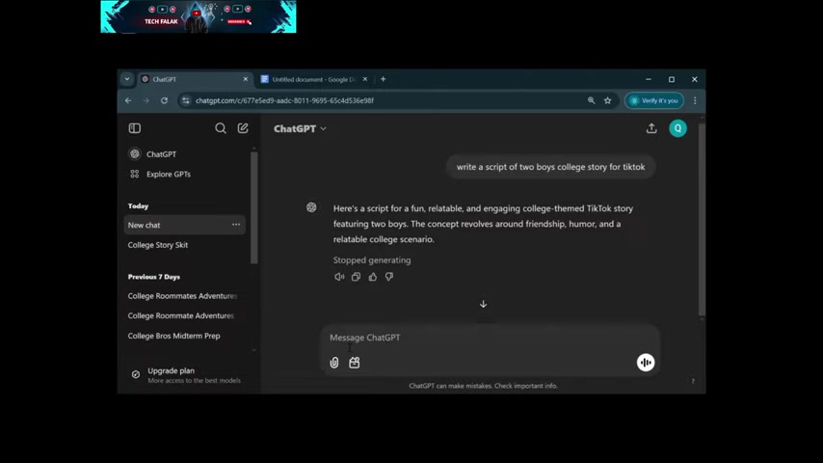Image resolution: width=823 pixels, height=463 pixels.
Task: Switch to Untitled document Google Docs tab
Action: (313, 79)
